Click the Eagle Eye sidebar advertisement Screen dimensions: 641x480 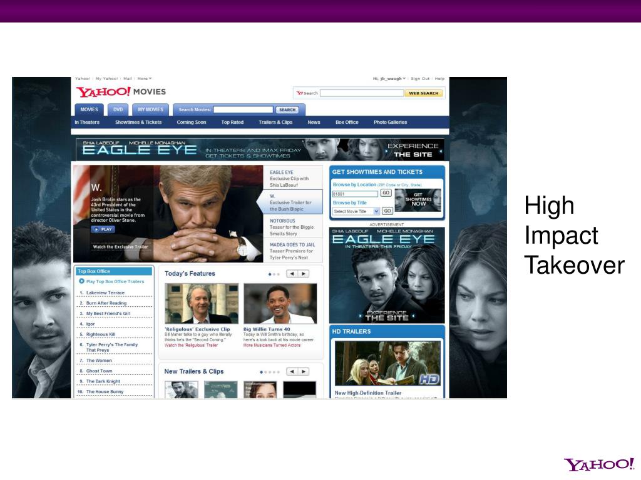pos(387,275)
